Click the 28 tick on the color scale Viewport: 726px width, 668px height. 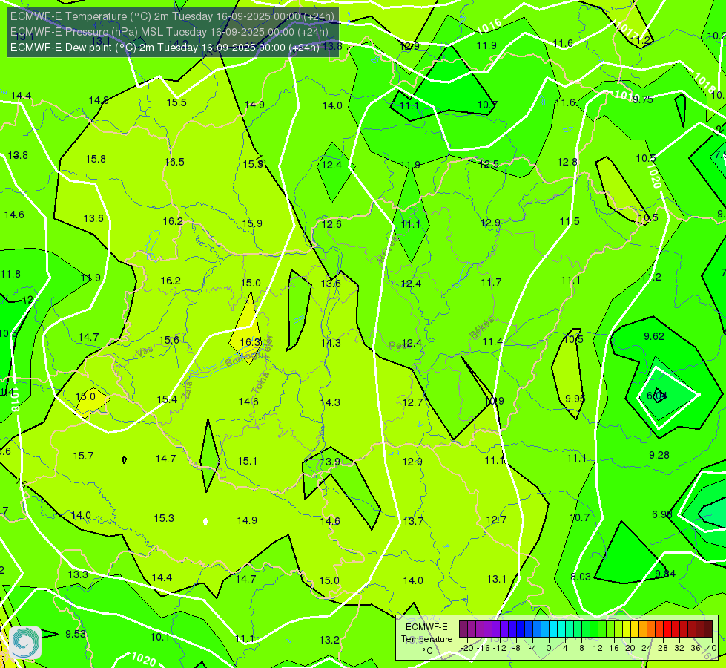tap(662, 648)
